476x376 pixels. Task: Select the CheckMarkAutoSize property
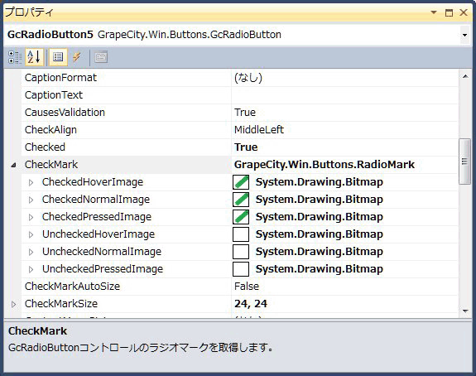(72, 286)
